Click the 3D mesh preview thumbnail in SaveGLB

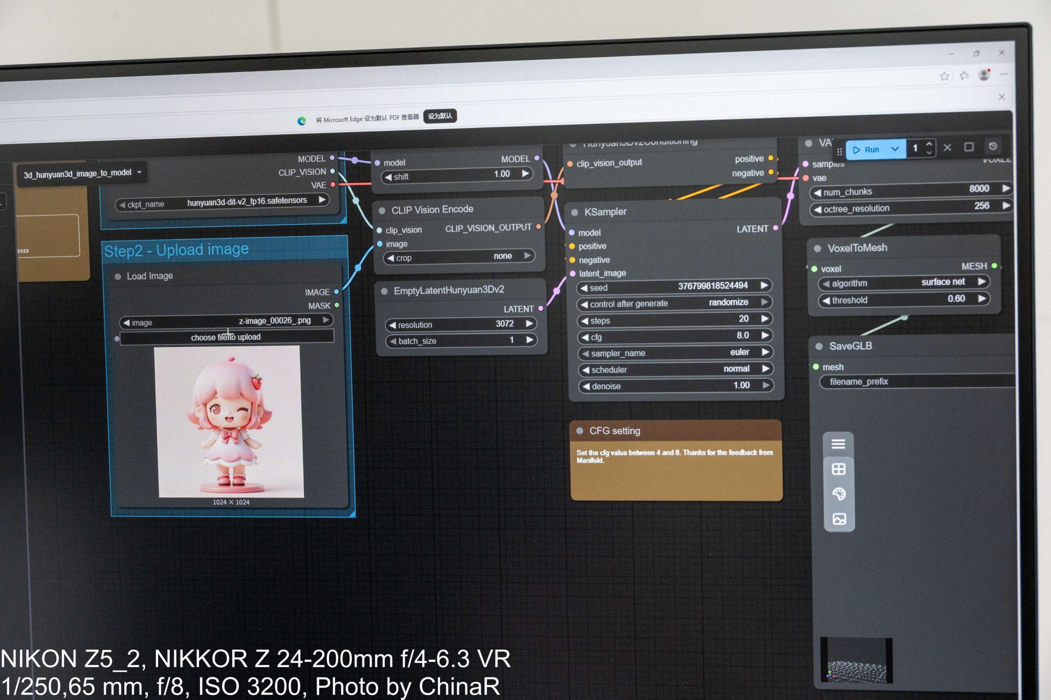pos(857,660)
